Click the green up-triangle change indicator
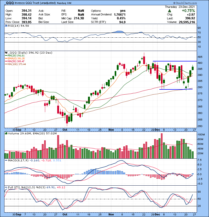 coord(170,11)
